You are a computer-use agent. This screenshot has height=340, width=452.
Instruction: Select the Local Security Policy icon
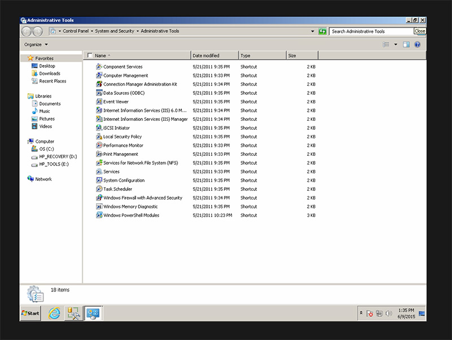[x=99, y=137]
